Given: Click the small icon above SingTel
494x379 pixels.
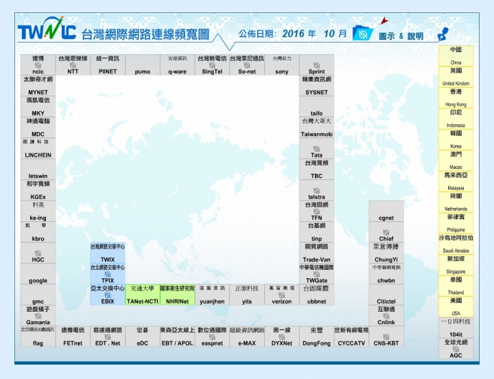Looking at the screenshot, I should coord(212,65).
